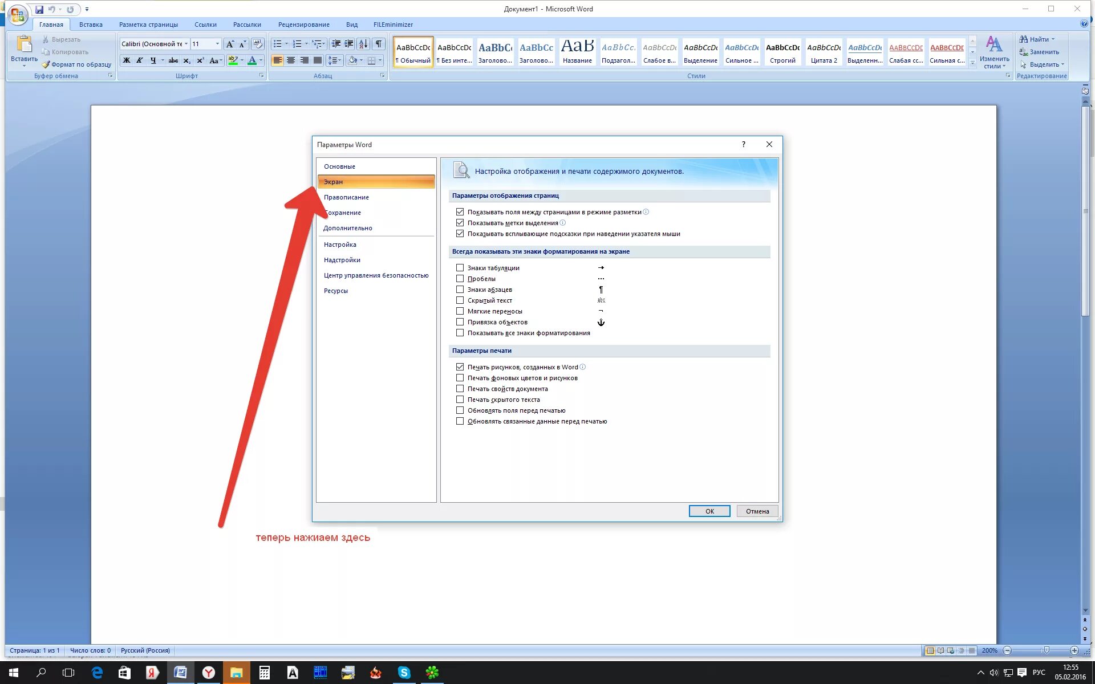Open font size dropdown
The width and height of the screenshot is (1095, 684).
(x=217, y=44)
